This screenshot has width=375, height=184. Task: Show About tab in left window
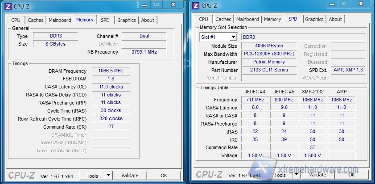pyautogui.click(x=148, y=20)
